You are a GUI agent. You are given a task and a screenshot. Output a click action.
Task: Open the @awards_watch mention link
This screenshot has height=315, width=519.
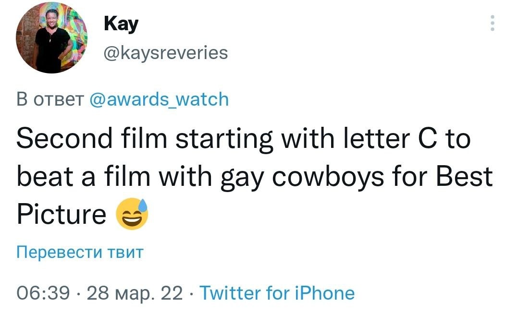(159, 99)
